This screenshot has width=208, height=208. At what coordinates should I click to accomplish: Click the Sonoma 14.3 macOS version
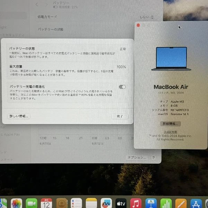click(x=180, y=114)
